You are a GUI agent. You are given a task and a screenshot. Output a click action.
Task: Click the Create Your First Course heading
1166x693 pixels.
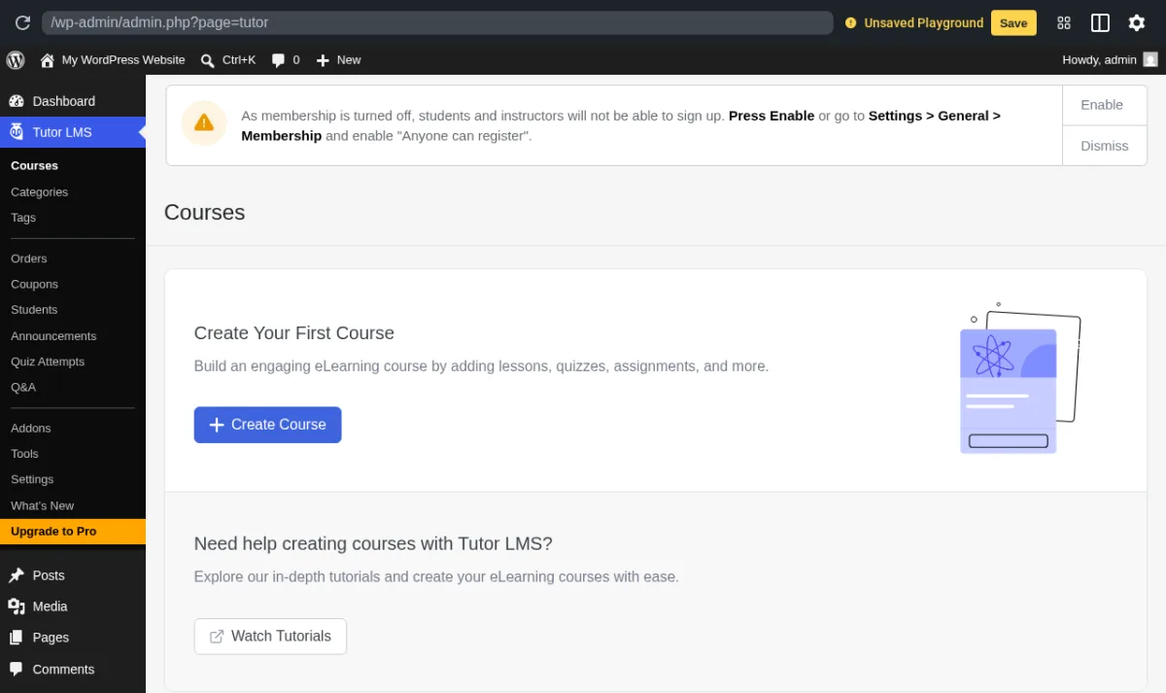click(x=294, y=333)
